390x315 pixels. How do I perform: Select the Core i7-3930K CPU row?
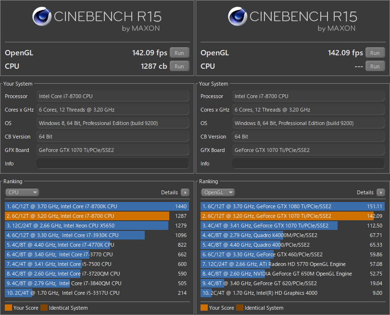tap(97, 235)
